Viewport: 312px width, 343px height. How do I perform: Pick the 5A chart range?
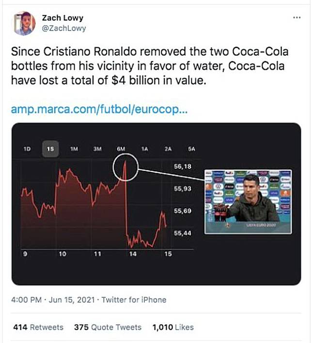[191, 149]
